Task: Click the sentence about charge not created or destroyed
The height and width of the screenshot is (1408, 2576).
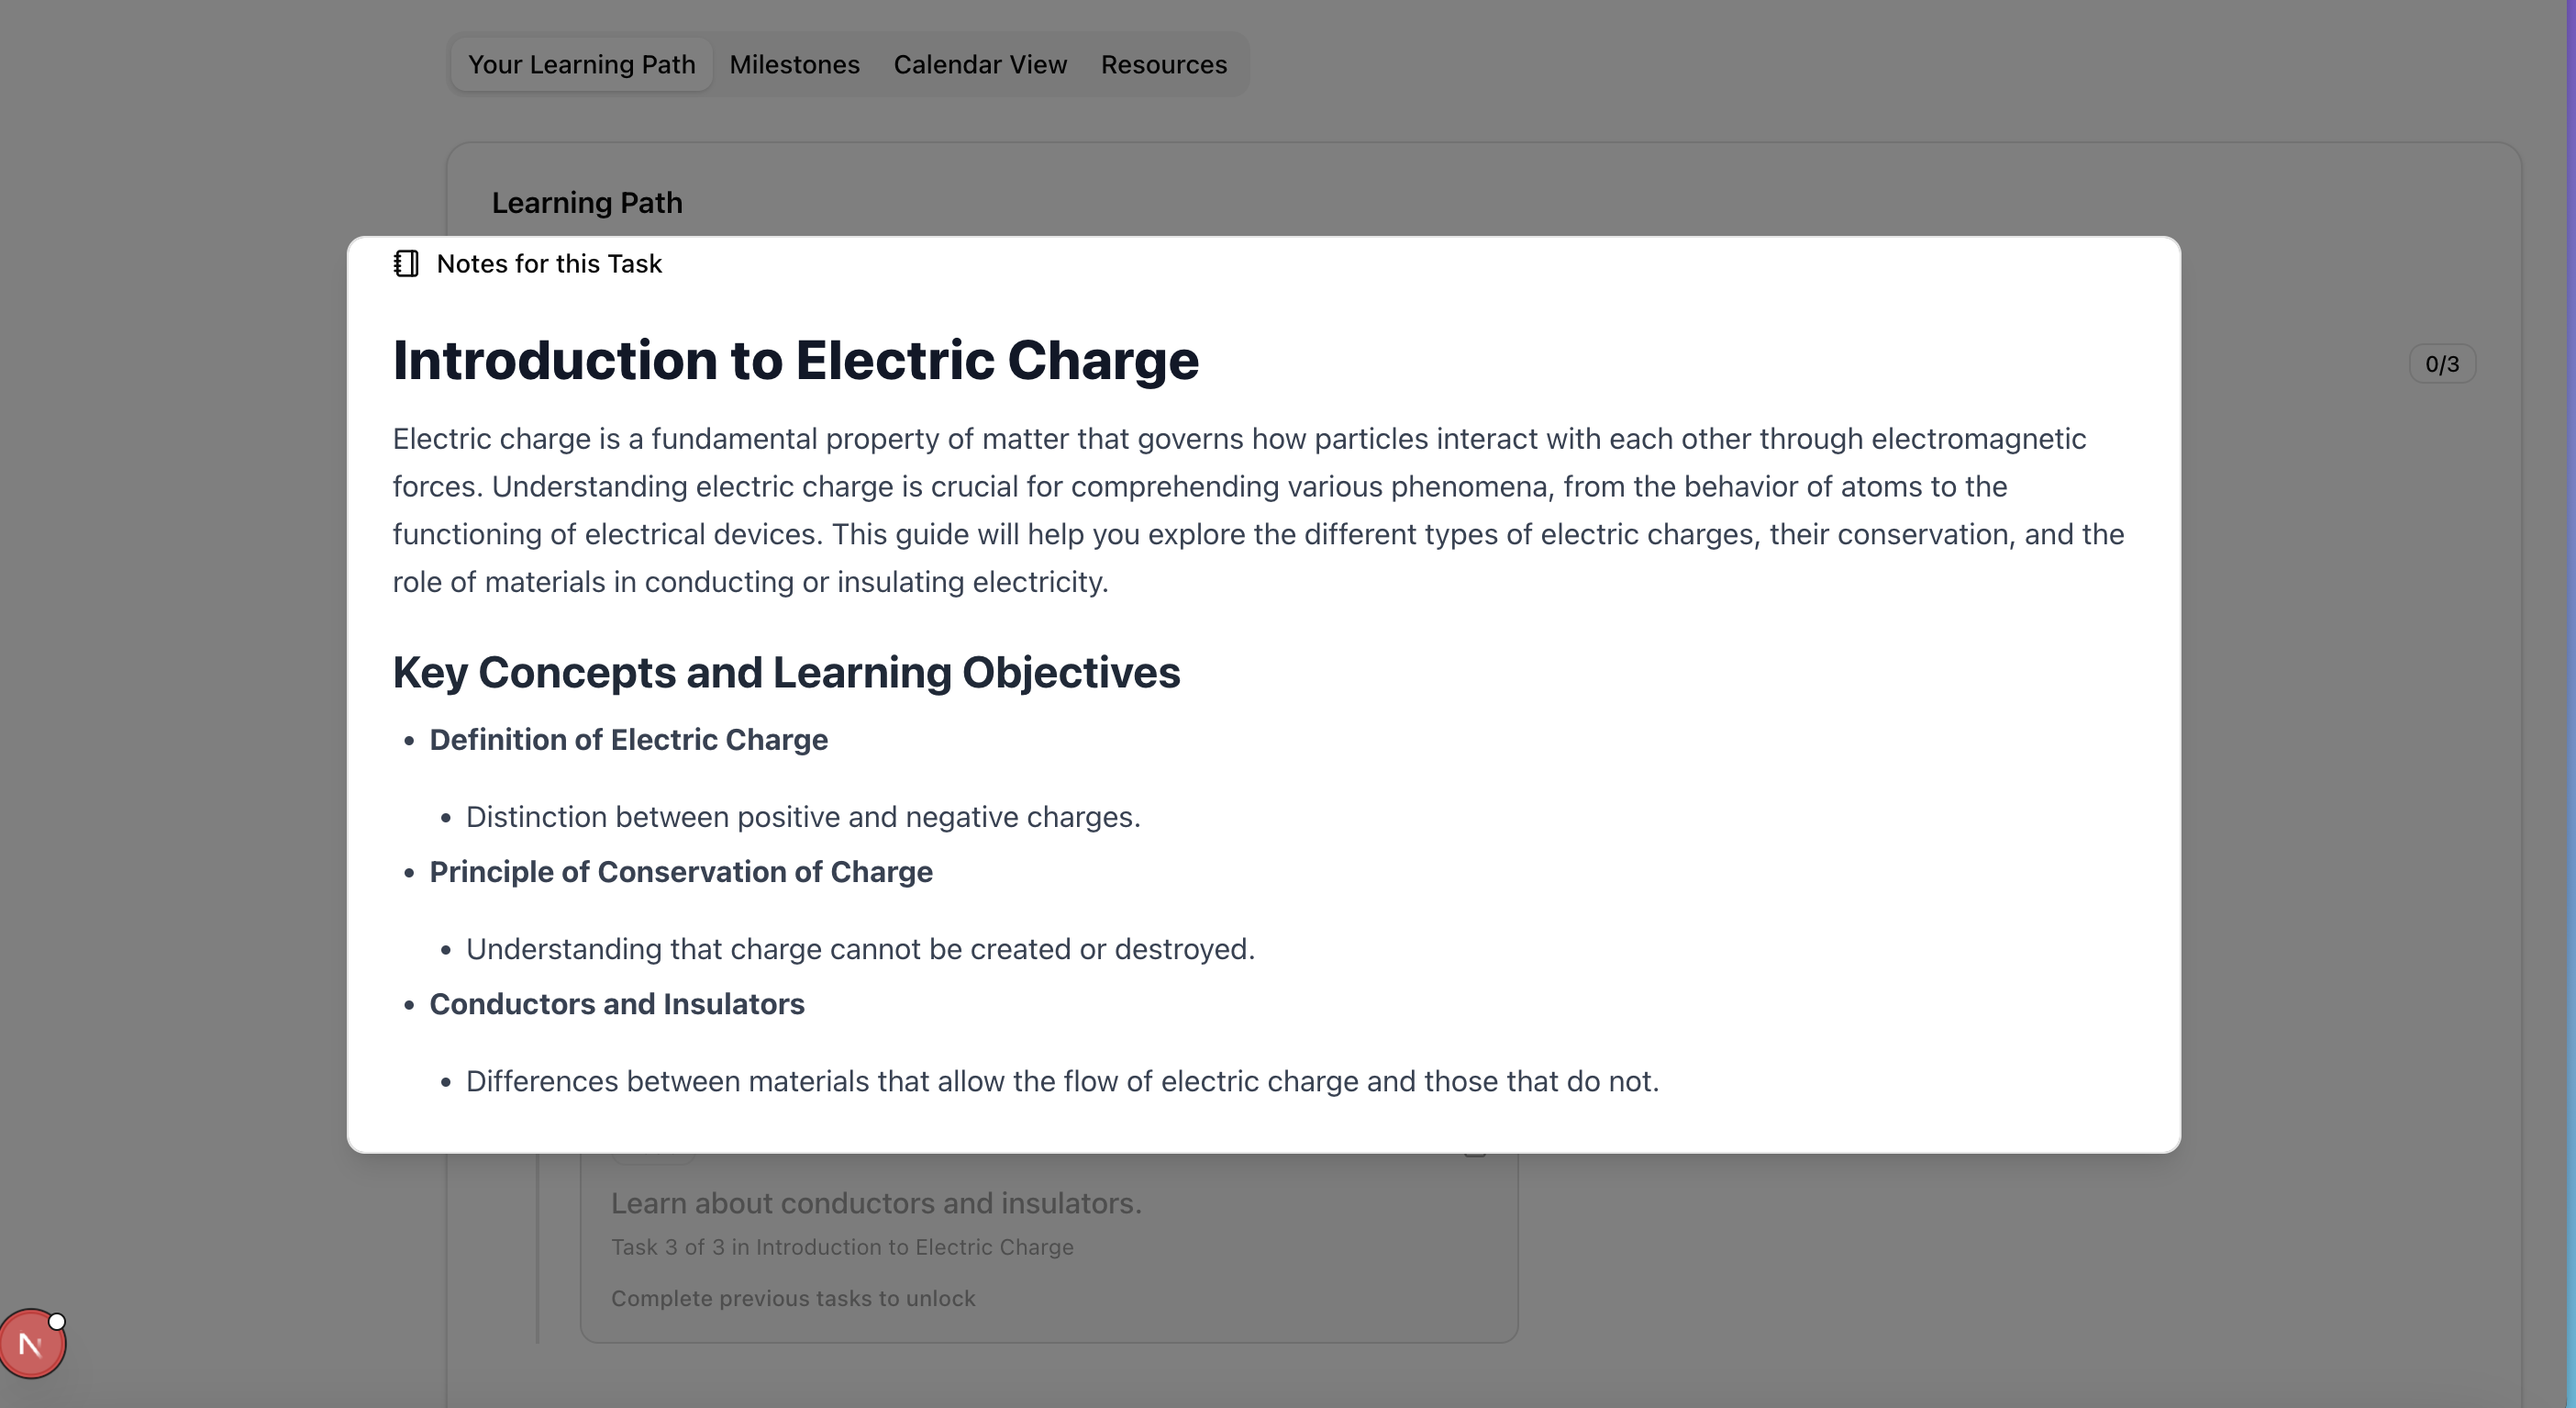Action: coord(860,949)
